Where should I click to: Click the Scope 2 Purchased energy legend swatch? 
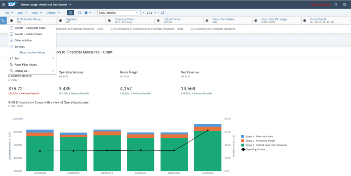[243, 141]
